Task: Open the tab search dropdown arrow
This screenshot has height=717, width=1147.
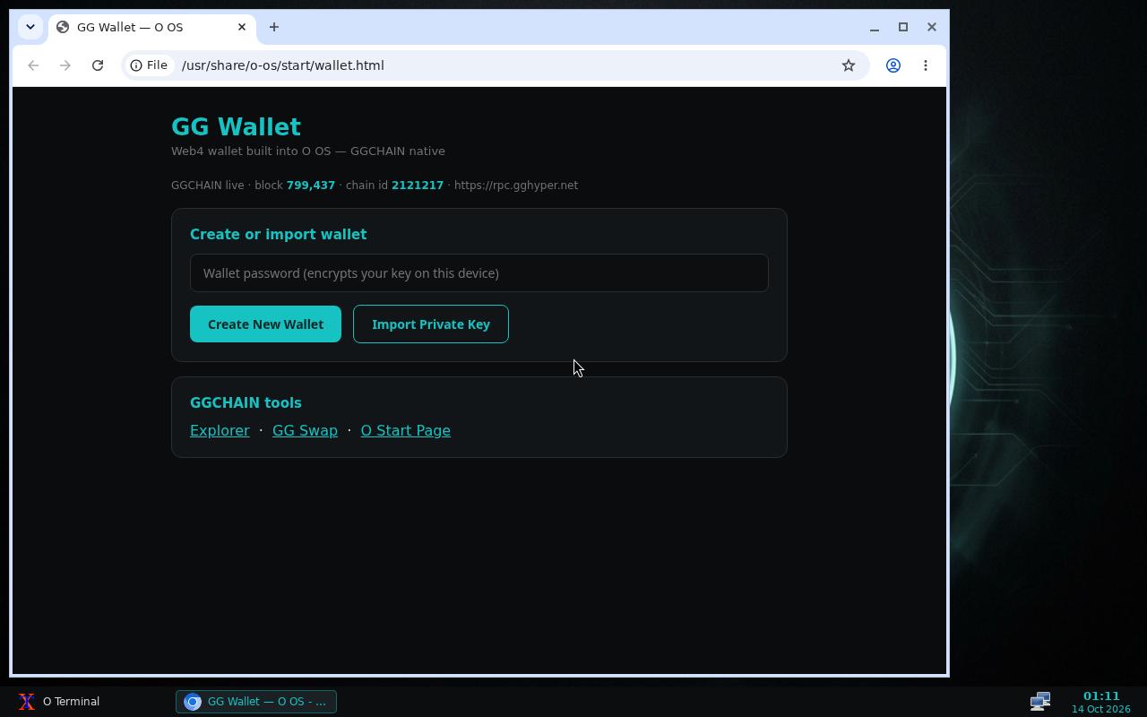Action: (x=30, y=27)
